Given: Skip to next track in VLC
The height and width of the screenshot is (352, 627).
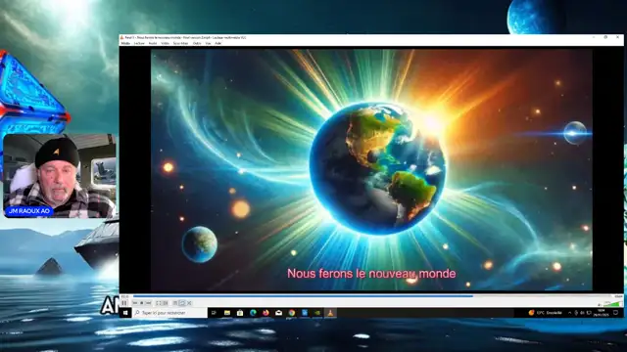Looking at the screenshot, I should coord(148,303).
